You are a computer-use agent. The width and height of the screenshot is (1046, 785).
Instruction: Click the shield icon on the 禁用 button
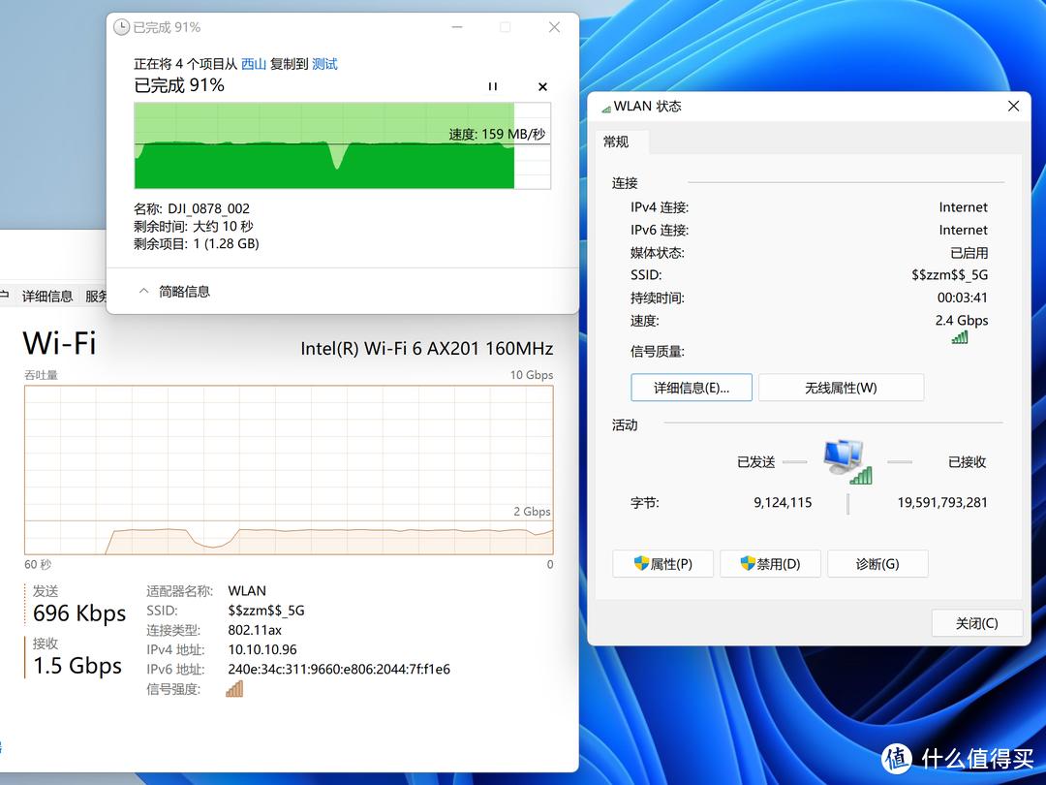click(748, 563)
